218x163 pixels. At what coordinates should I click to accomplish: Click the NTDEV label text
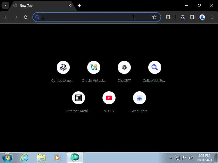(x=109, y=111)
